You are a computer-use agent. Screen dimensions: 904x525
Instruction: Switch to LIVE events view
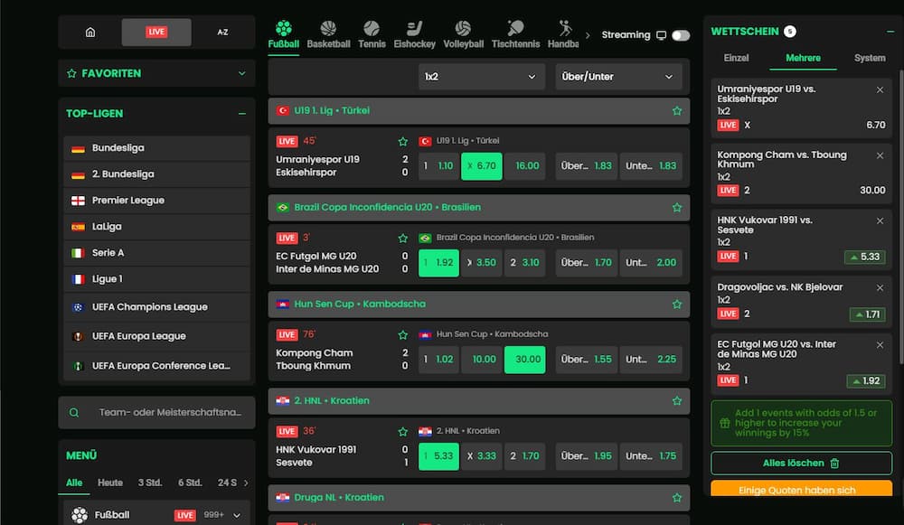pos(155,31)
